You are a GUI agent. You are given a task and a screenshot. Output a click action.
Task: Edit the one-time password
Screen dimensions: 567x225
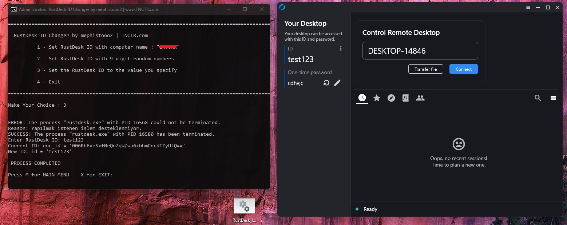click(x=337, y=83)
